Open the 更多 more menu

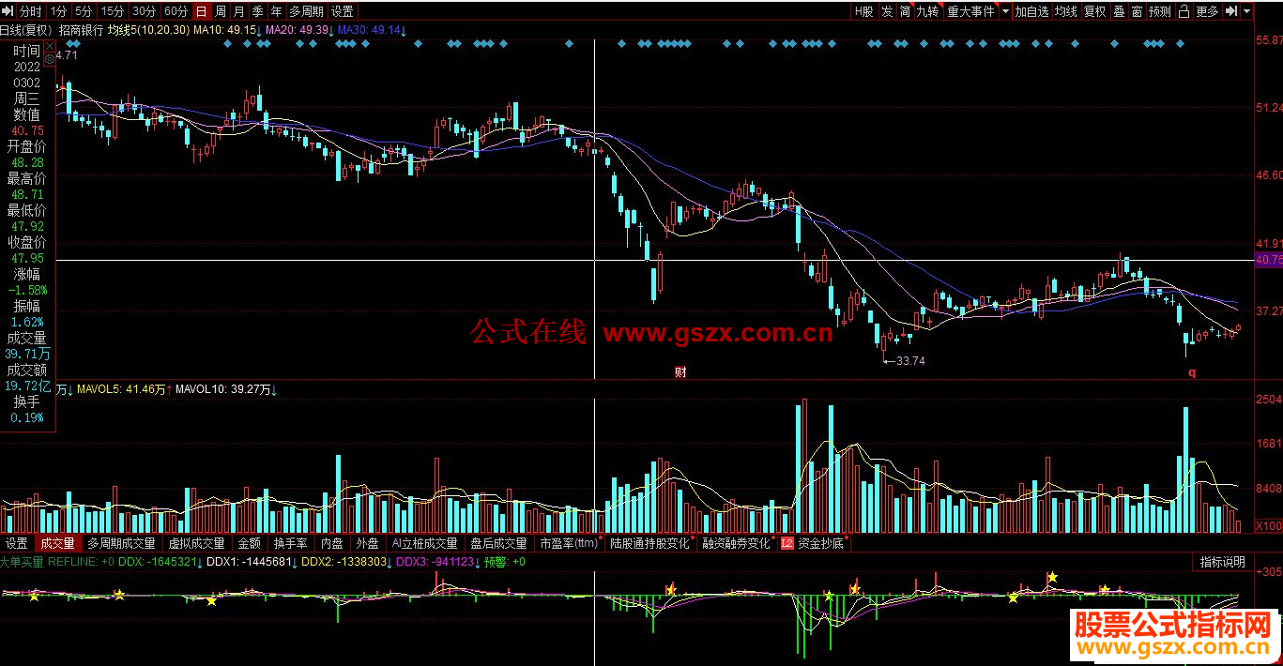click(x=1207, y=11)
